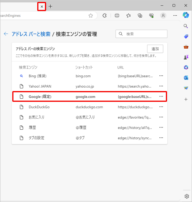Image resolution: width=192 pixels, height=202 pixels.
Task: Click the edge://history/all URL cell
Action: (x=135, y=128)
